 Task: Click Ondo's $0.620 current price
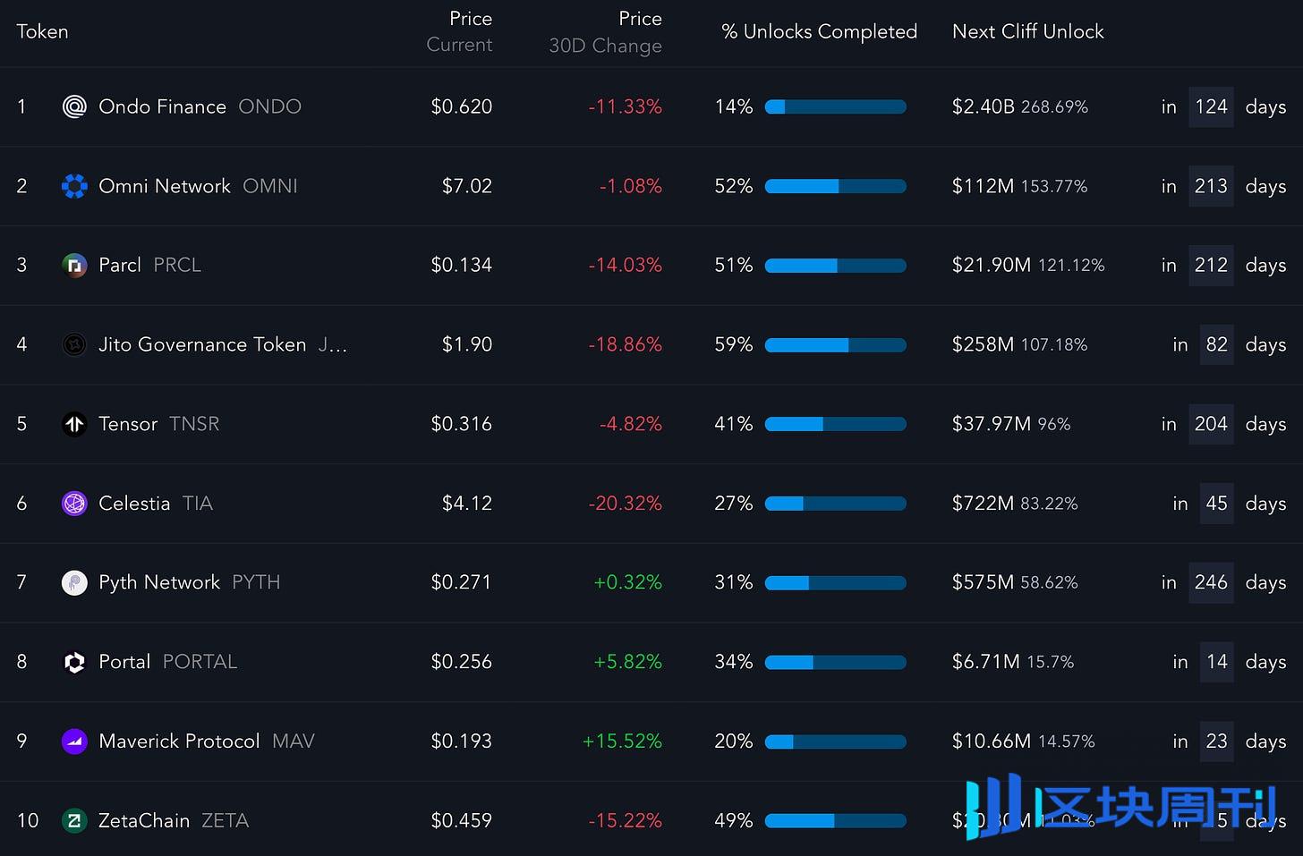click(462, 106)
